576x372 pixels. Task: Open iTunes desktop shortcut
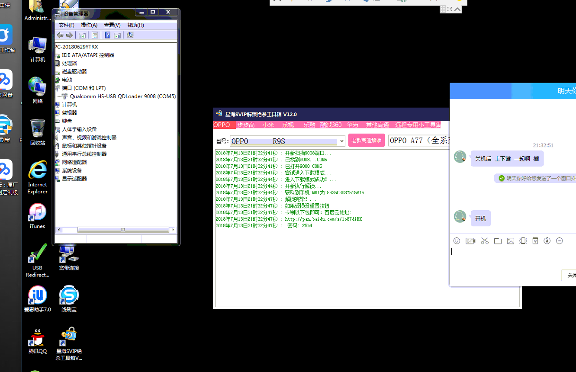(38, 216)
